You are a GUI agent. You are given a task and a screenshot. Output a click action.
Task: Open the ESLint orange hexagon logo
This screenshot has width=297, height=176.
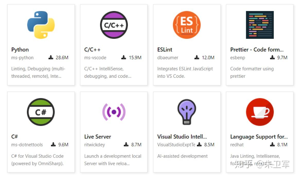[187, 25]
